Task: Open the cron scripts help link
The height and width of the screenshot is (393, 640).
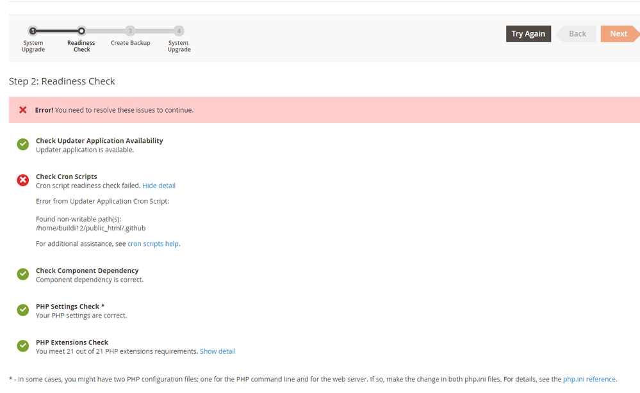Action: point(153,244)
